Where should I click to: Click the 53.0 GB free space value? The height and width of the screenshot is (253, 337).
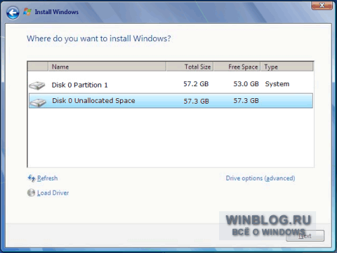(246, 84)
